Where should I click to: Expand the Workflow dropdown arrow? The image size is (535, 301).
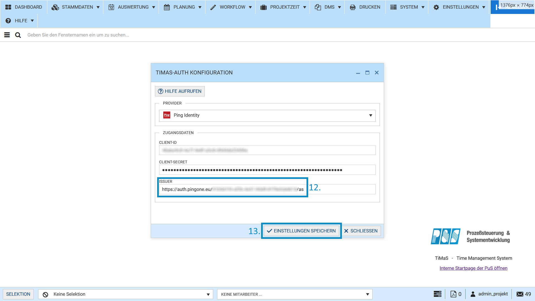tap(250, 7)
